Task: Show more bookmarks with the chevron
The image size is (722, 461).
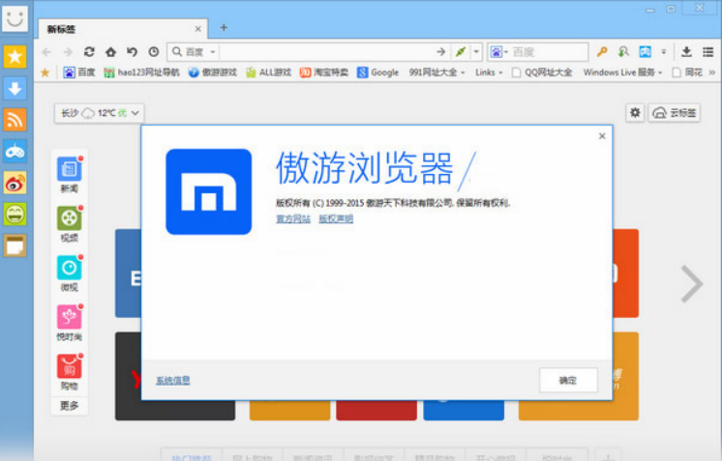Action: (x=712, y=72)
